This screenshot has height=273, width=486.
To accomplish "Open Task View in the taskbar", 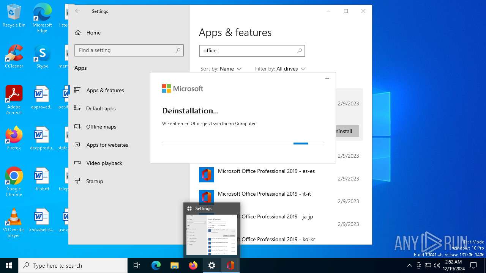I will [137, 265].
